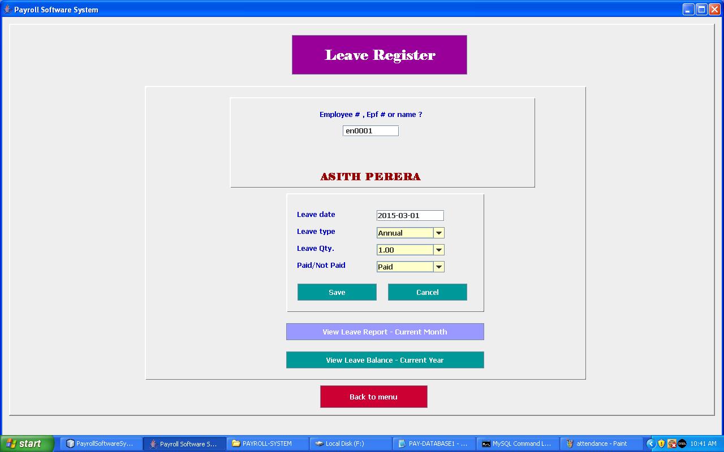Click the security shield tray icon

[661, 444]
